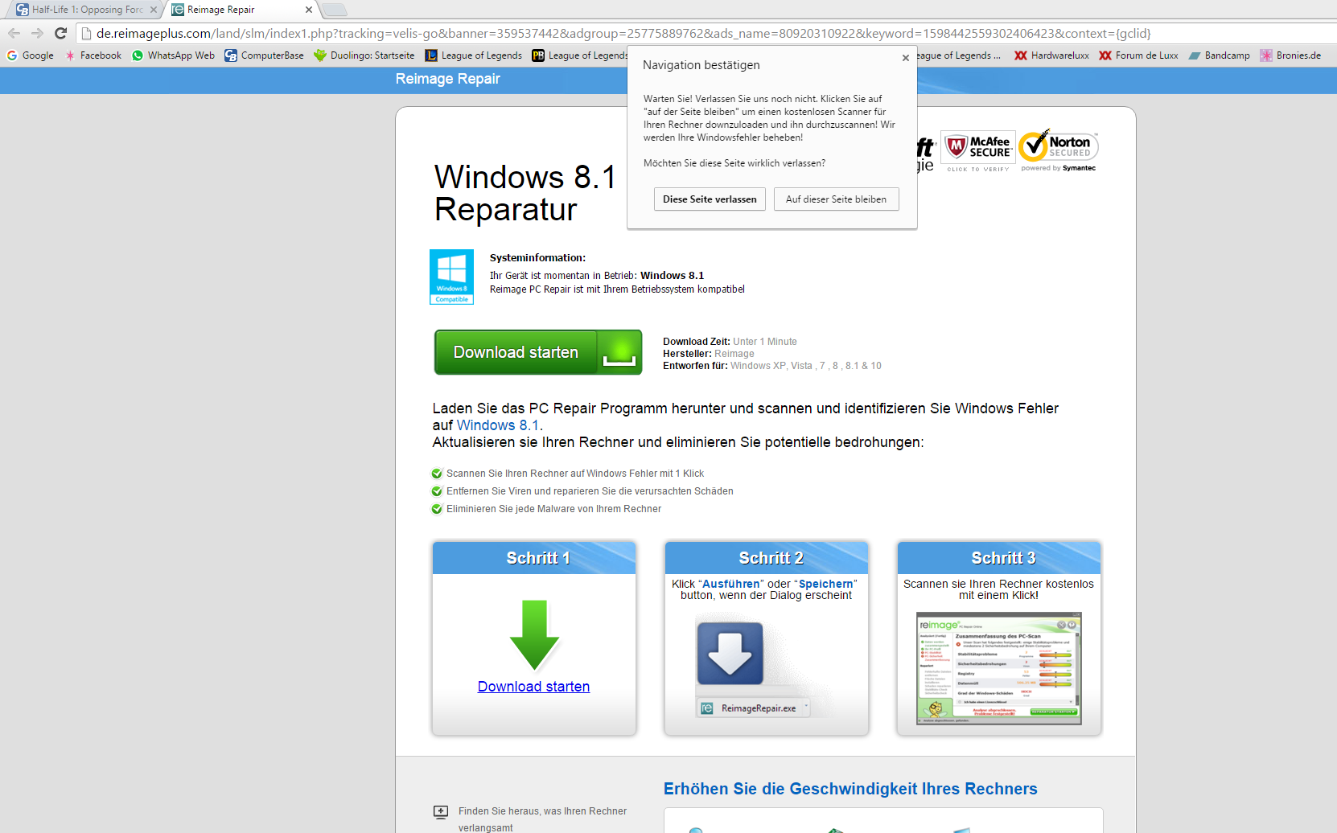
Task: Close the Half-Life 1: Opposing Force tab
Action: 154,10
